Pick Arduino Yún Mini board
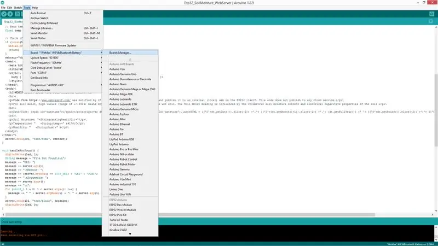This screenshot has height=246, width=438. click(130, 180)
